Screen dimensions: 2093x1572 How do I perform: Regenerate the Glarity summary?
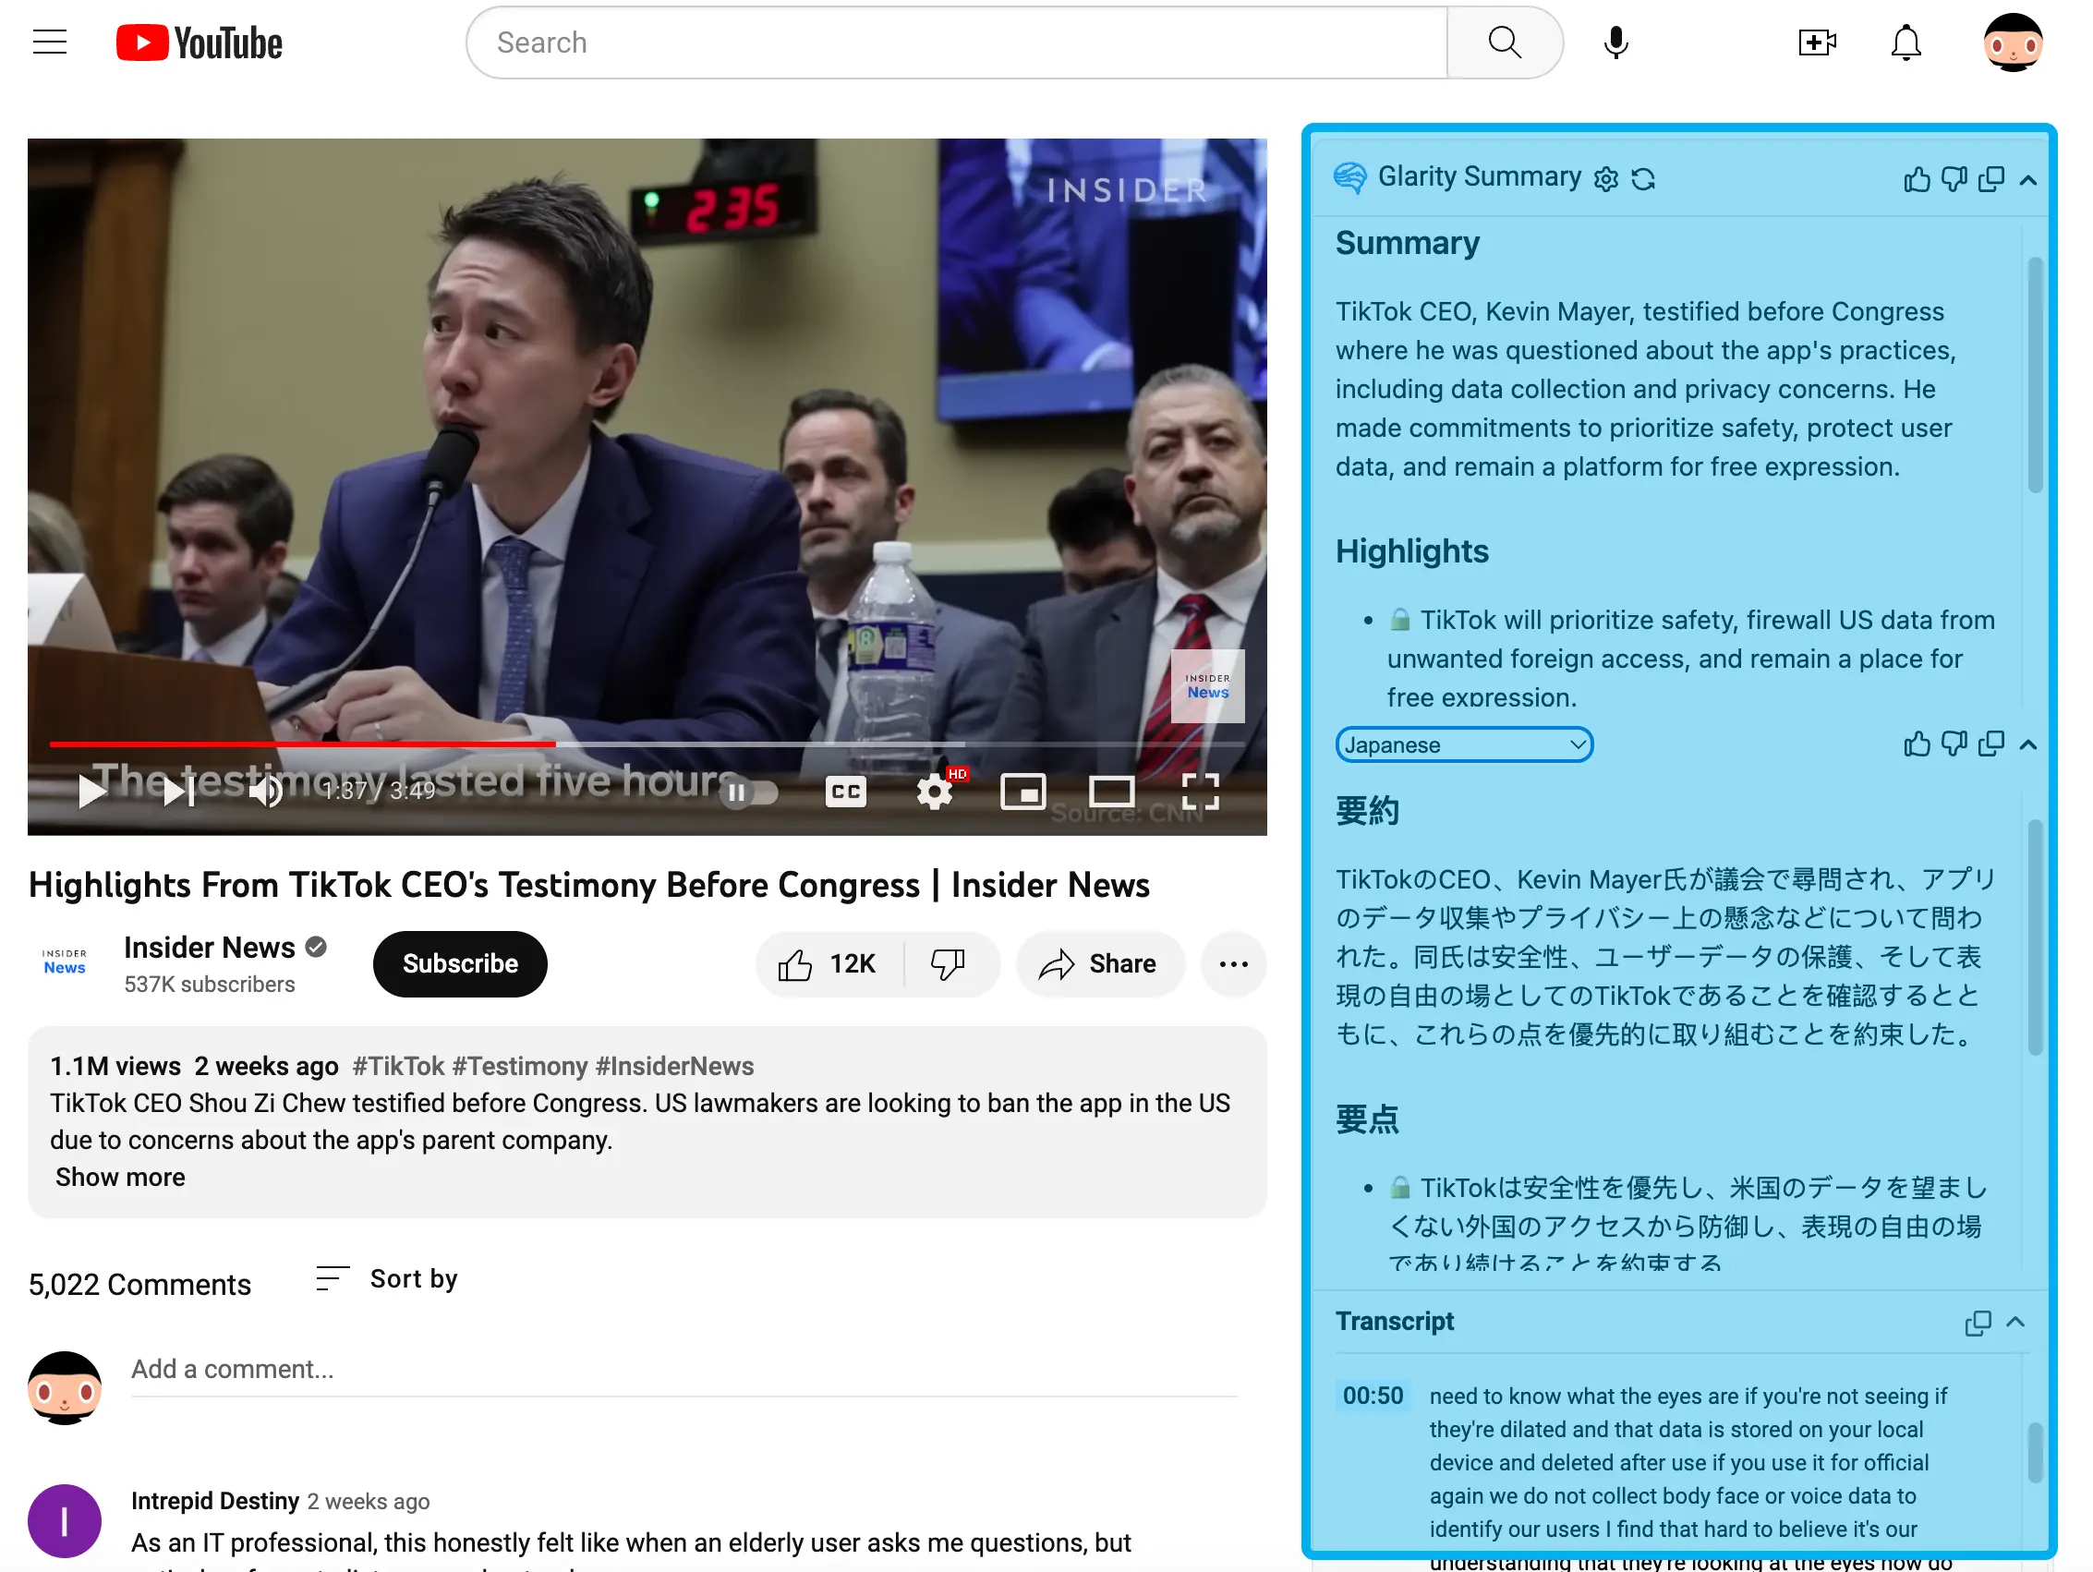(x=1645, y=178)
